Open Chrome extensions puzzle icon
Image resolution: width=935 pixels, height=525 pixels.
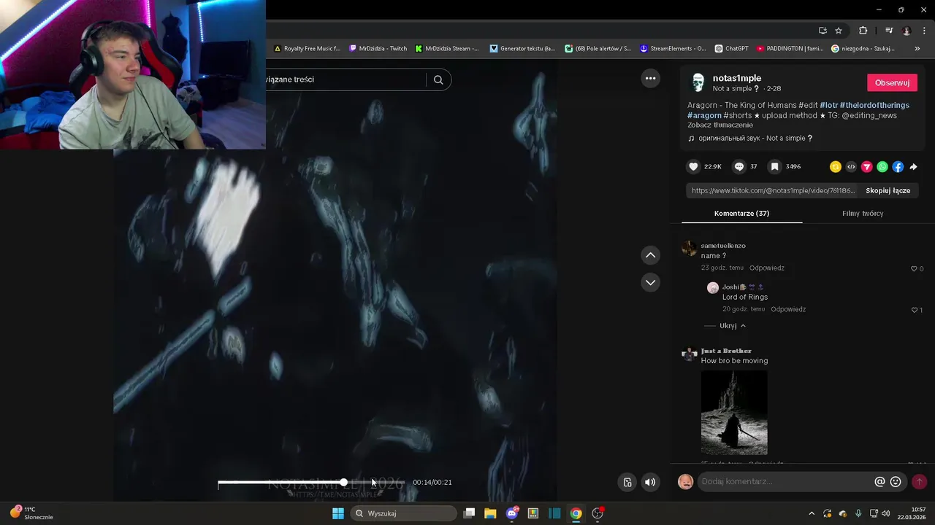(x=863, y=31)
